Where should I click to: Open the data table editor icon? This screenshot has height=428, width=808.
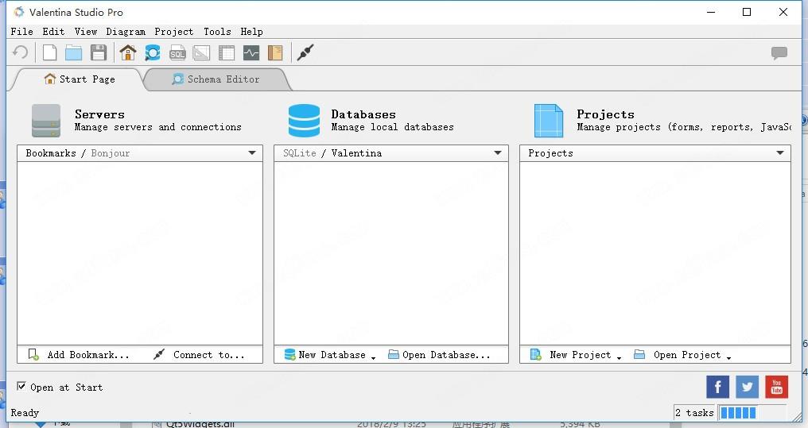[226, 52]
